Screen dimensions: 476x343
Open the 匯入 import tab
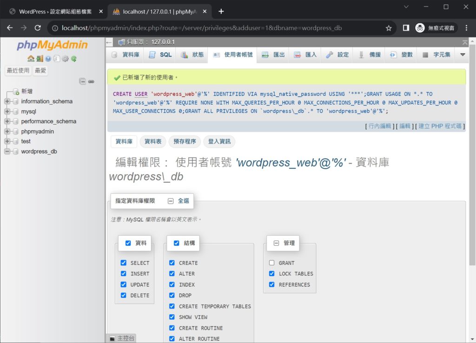[x=305, y=55]
